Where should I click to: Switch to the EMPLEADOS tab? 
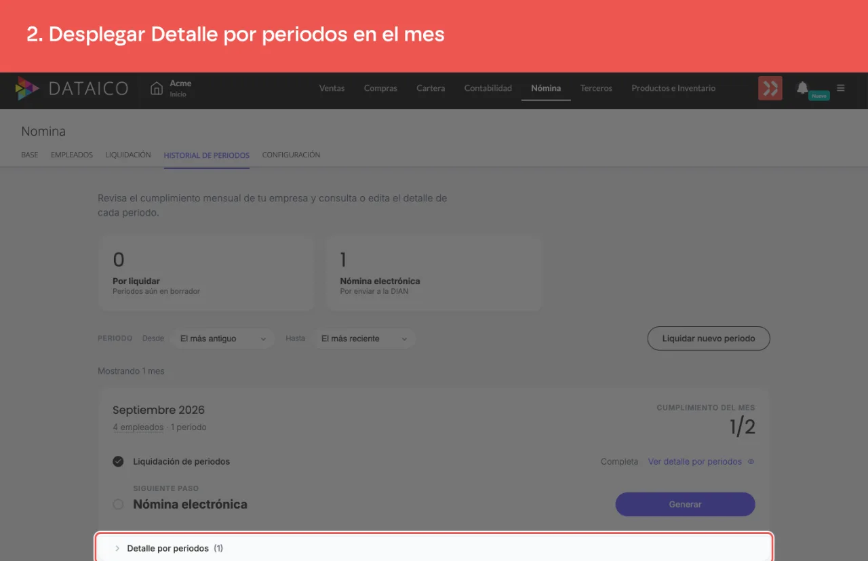pyautogui.click(x=72, y=155)
